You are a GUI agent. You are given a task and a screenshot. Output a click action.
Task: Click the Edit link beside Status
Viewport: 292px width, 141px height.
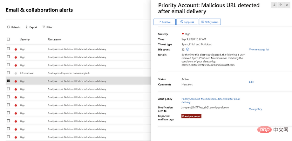tap(251, 82)
